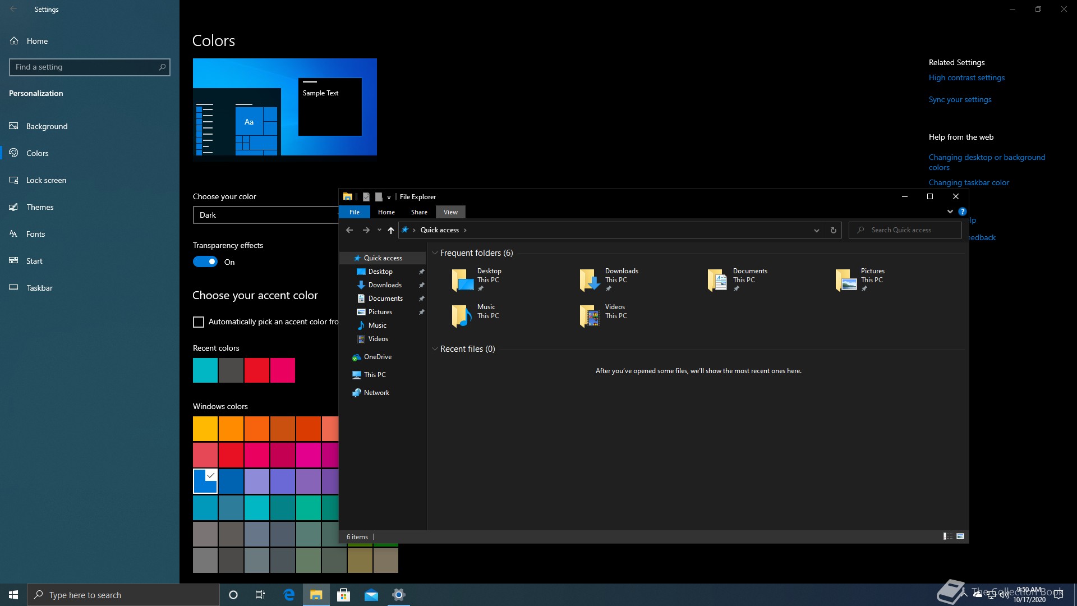
Task: Open the File tab in File Explorer
Action: point(355,212)
